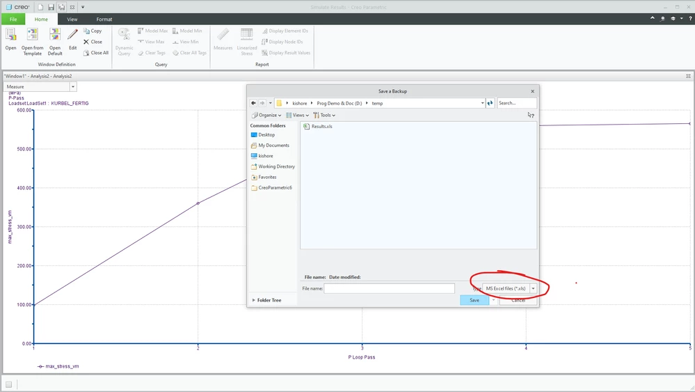Open the Tools menu in dialog
695x392 pixels.
324,115
